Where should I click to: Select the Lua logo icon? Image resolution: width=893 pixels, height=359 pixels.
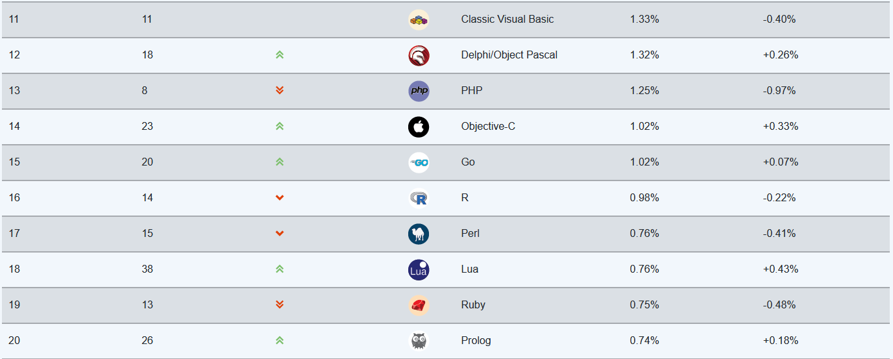point(419,269)
